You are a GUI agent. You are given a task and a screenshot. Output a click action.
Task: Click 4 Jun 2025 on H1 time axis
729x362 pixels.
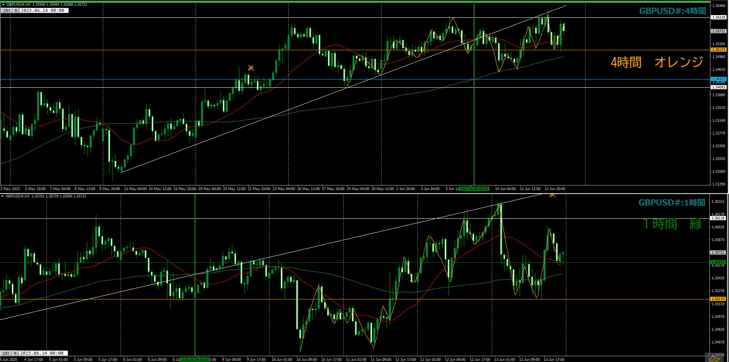(x=9, y=360)
